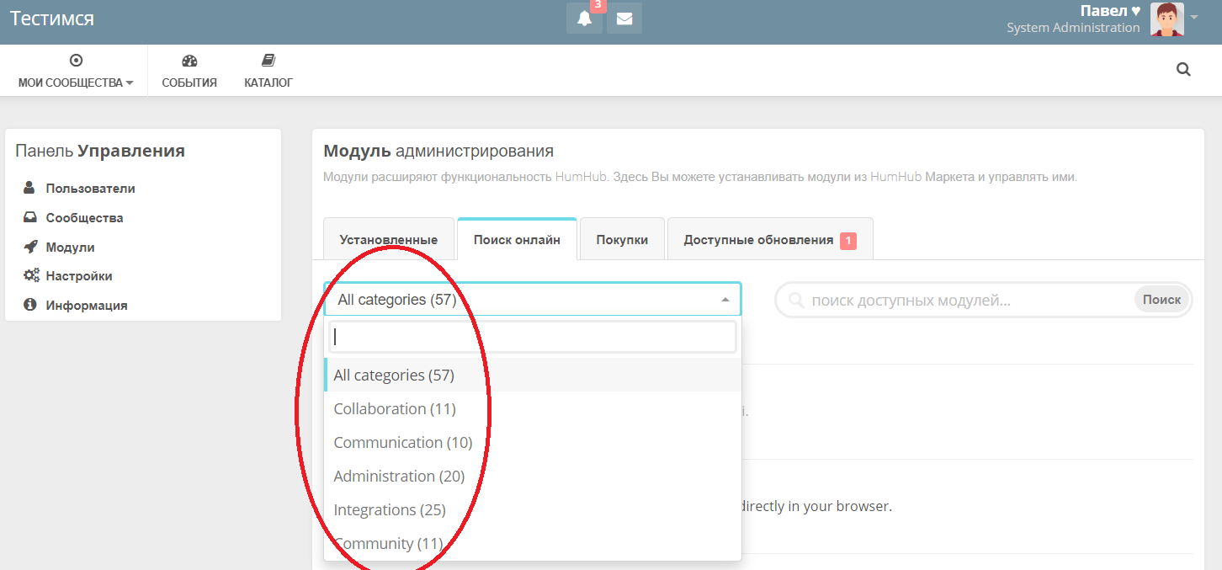Open Сообщества in the control panel
The height and width of the screenshot is (570, 1222).
pyautogui.click(x=84, y=218)
